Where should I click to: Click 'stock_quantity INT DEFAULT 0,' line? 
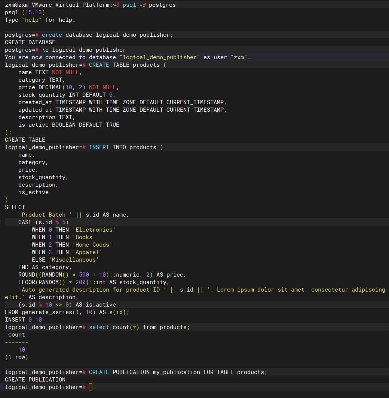[67, 95]
